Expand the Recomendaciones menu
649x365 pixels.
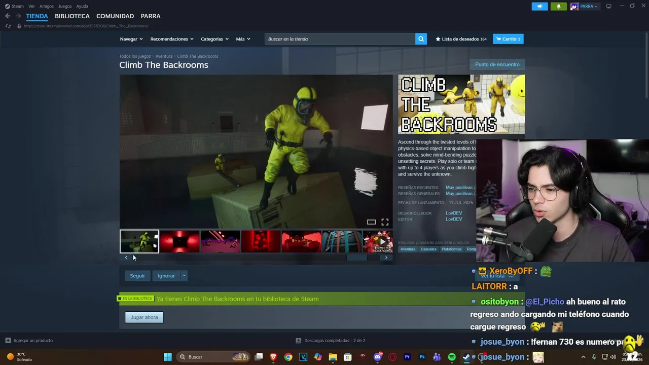[x=172, y=39]
